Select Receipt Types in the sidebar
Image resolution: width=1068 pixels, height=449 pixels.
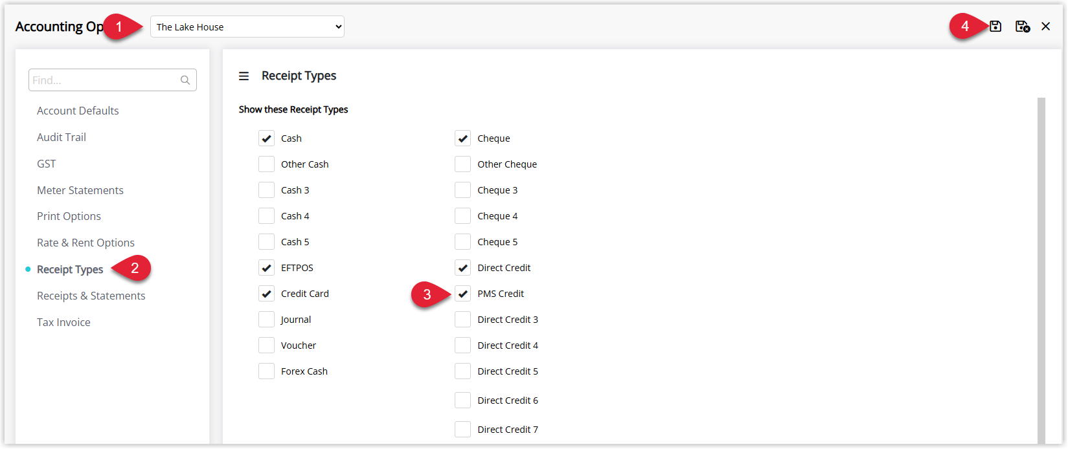click(x=70, y=269)
